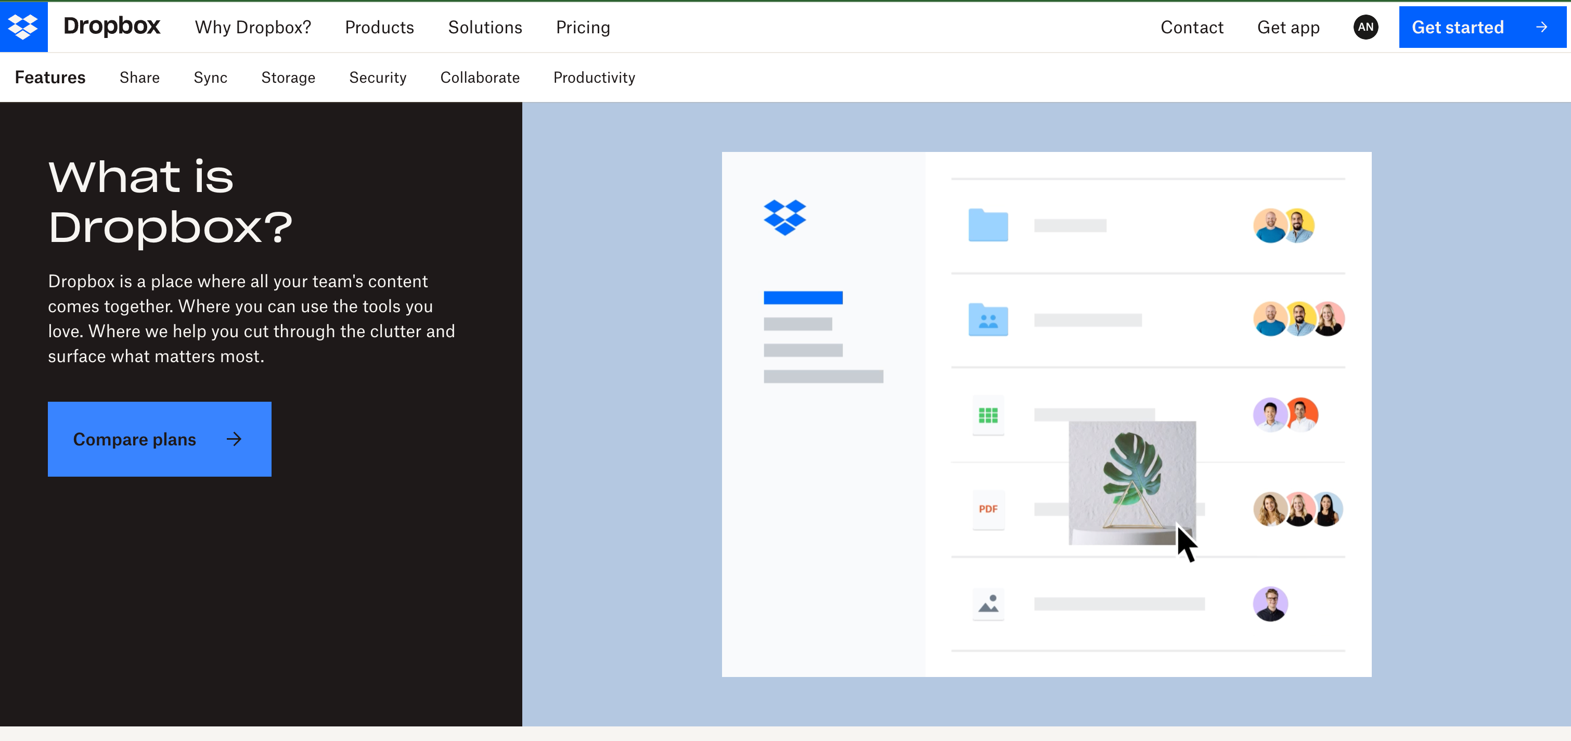
Task: Select the Features heading link
Action: (x=50, y=78)
